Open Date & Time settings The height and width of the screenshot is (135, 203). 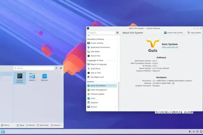click(x=102, y=73)
